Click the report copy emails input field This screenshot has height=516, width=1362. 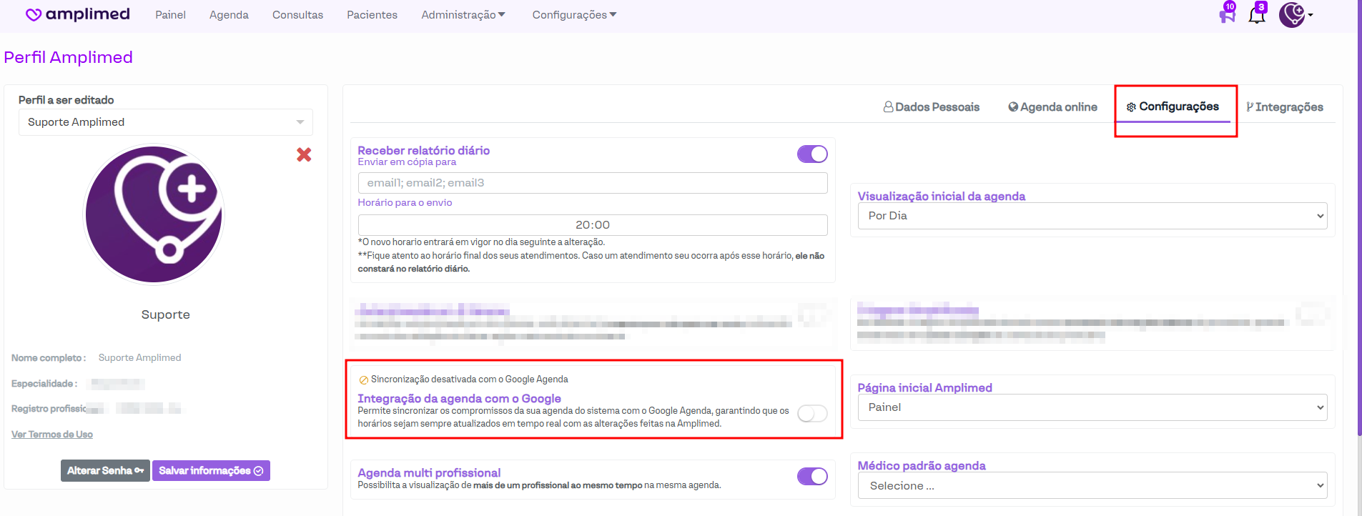point(592,183)
